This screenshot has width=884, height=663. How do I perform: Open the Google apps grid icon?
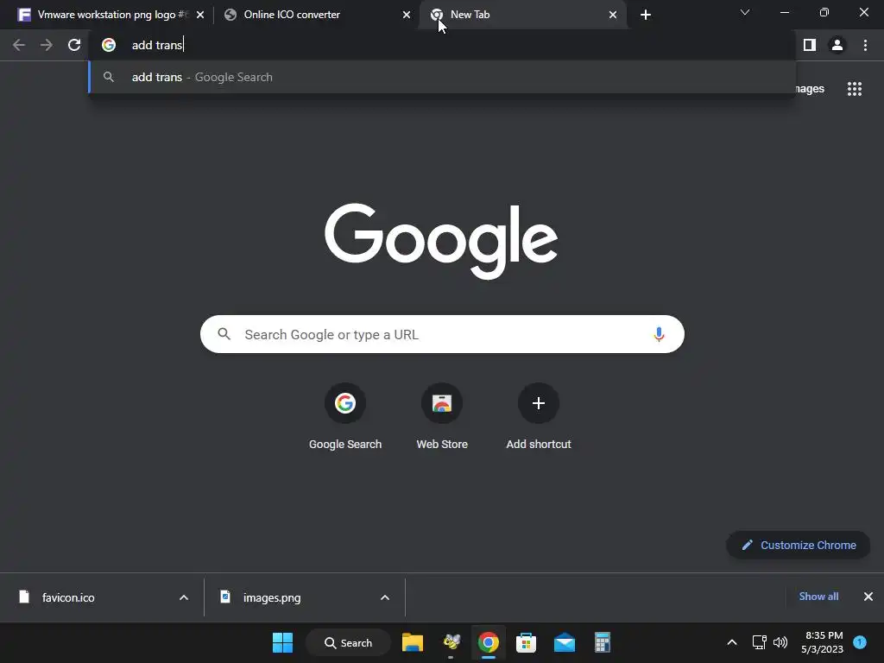pos(855,89)
